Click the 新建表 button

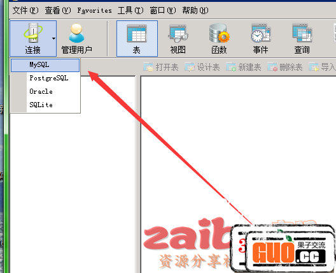pos(244,67)
